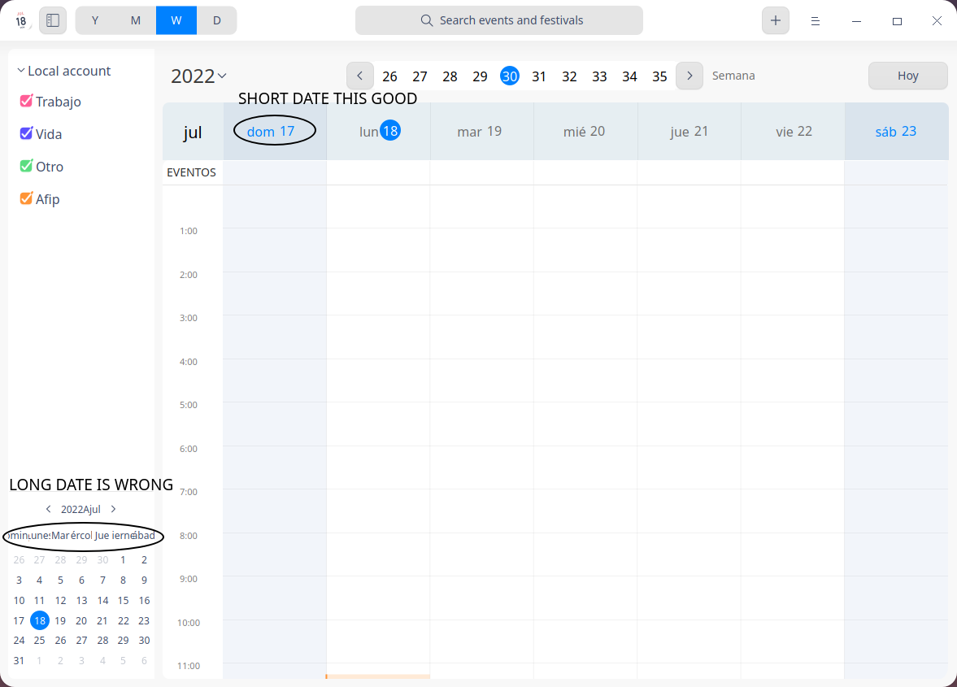This screenshot has height=687, width=957.
Task: Switch to Month view tab
Action: point(136,20)
